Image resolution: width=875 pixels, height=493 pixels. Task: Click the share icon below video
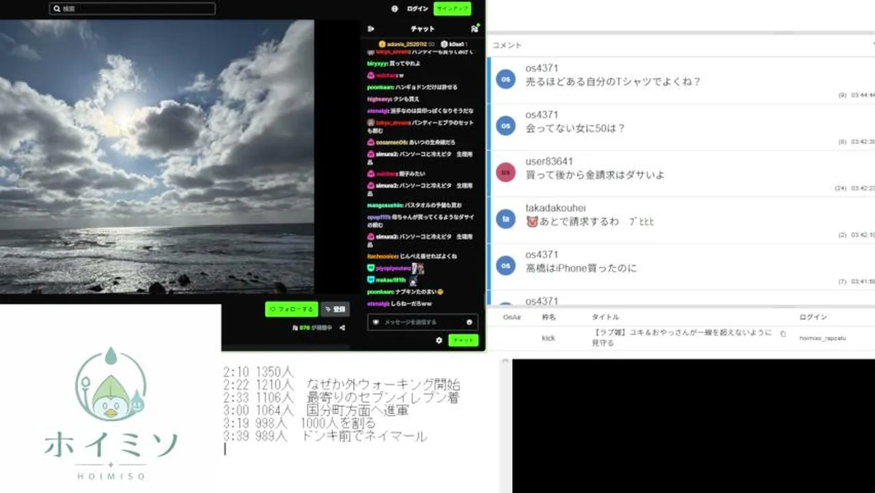coord(342,328)
